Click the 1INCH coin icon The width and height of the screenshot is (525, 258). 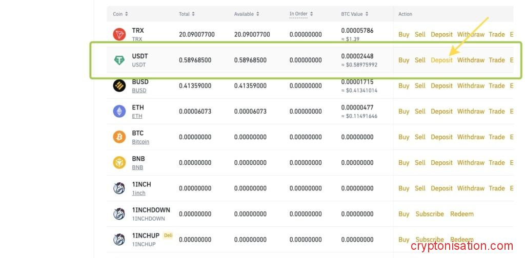point(119,188)
